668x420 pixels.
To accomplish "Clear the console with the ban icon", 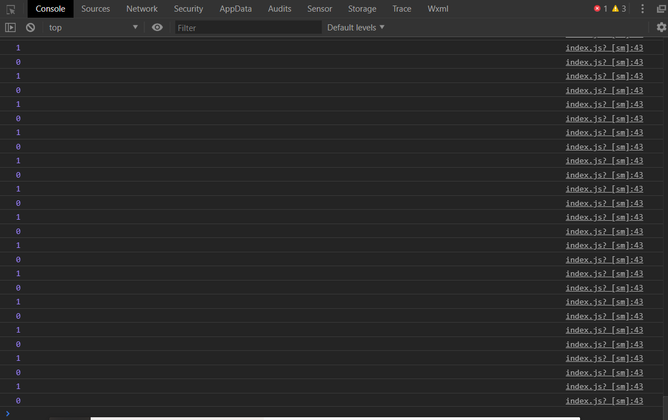I will tap(30, 27).
